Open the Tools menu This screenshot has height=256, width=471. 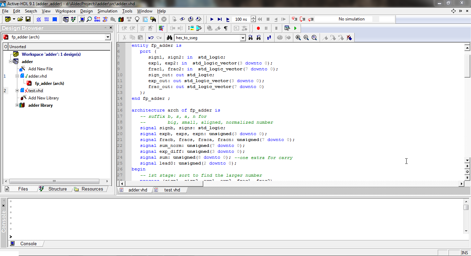click(x=127, y=11)
